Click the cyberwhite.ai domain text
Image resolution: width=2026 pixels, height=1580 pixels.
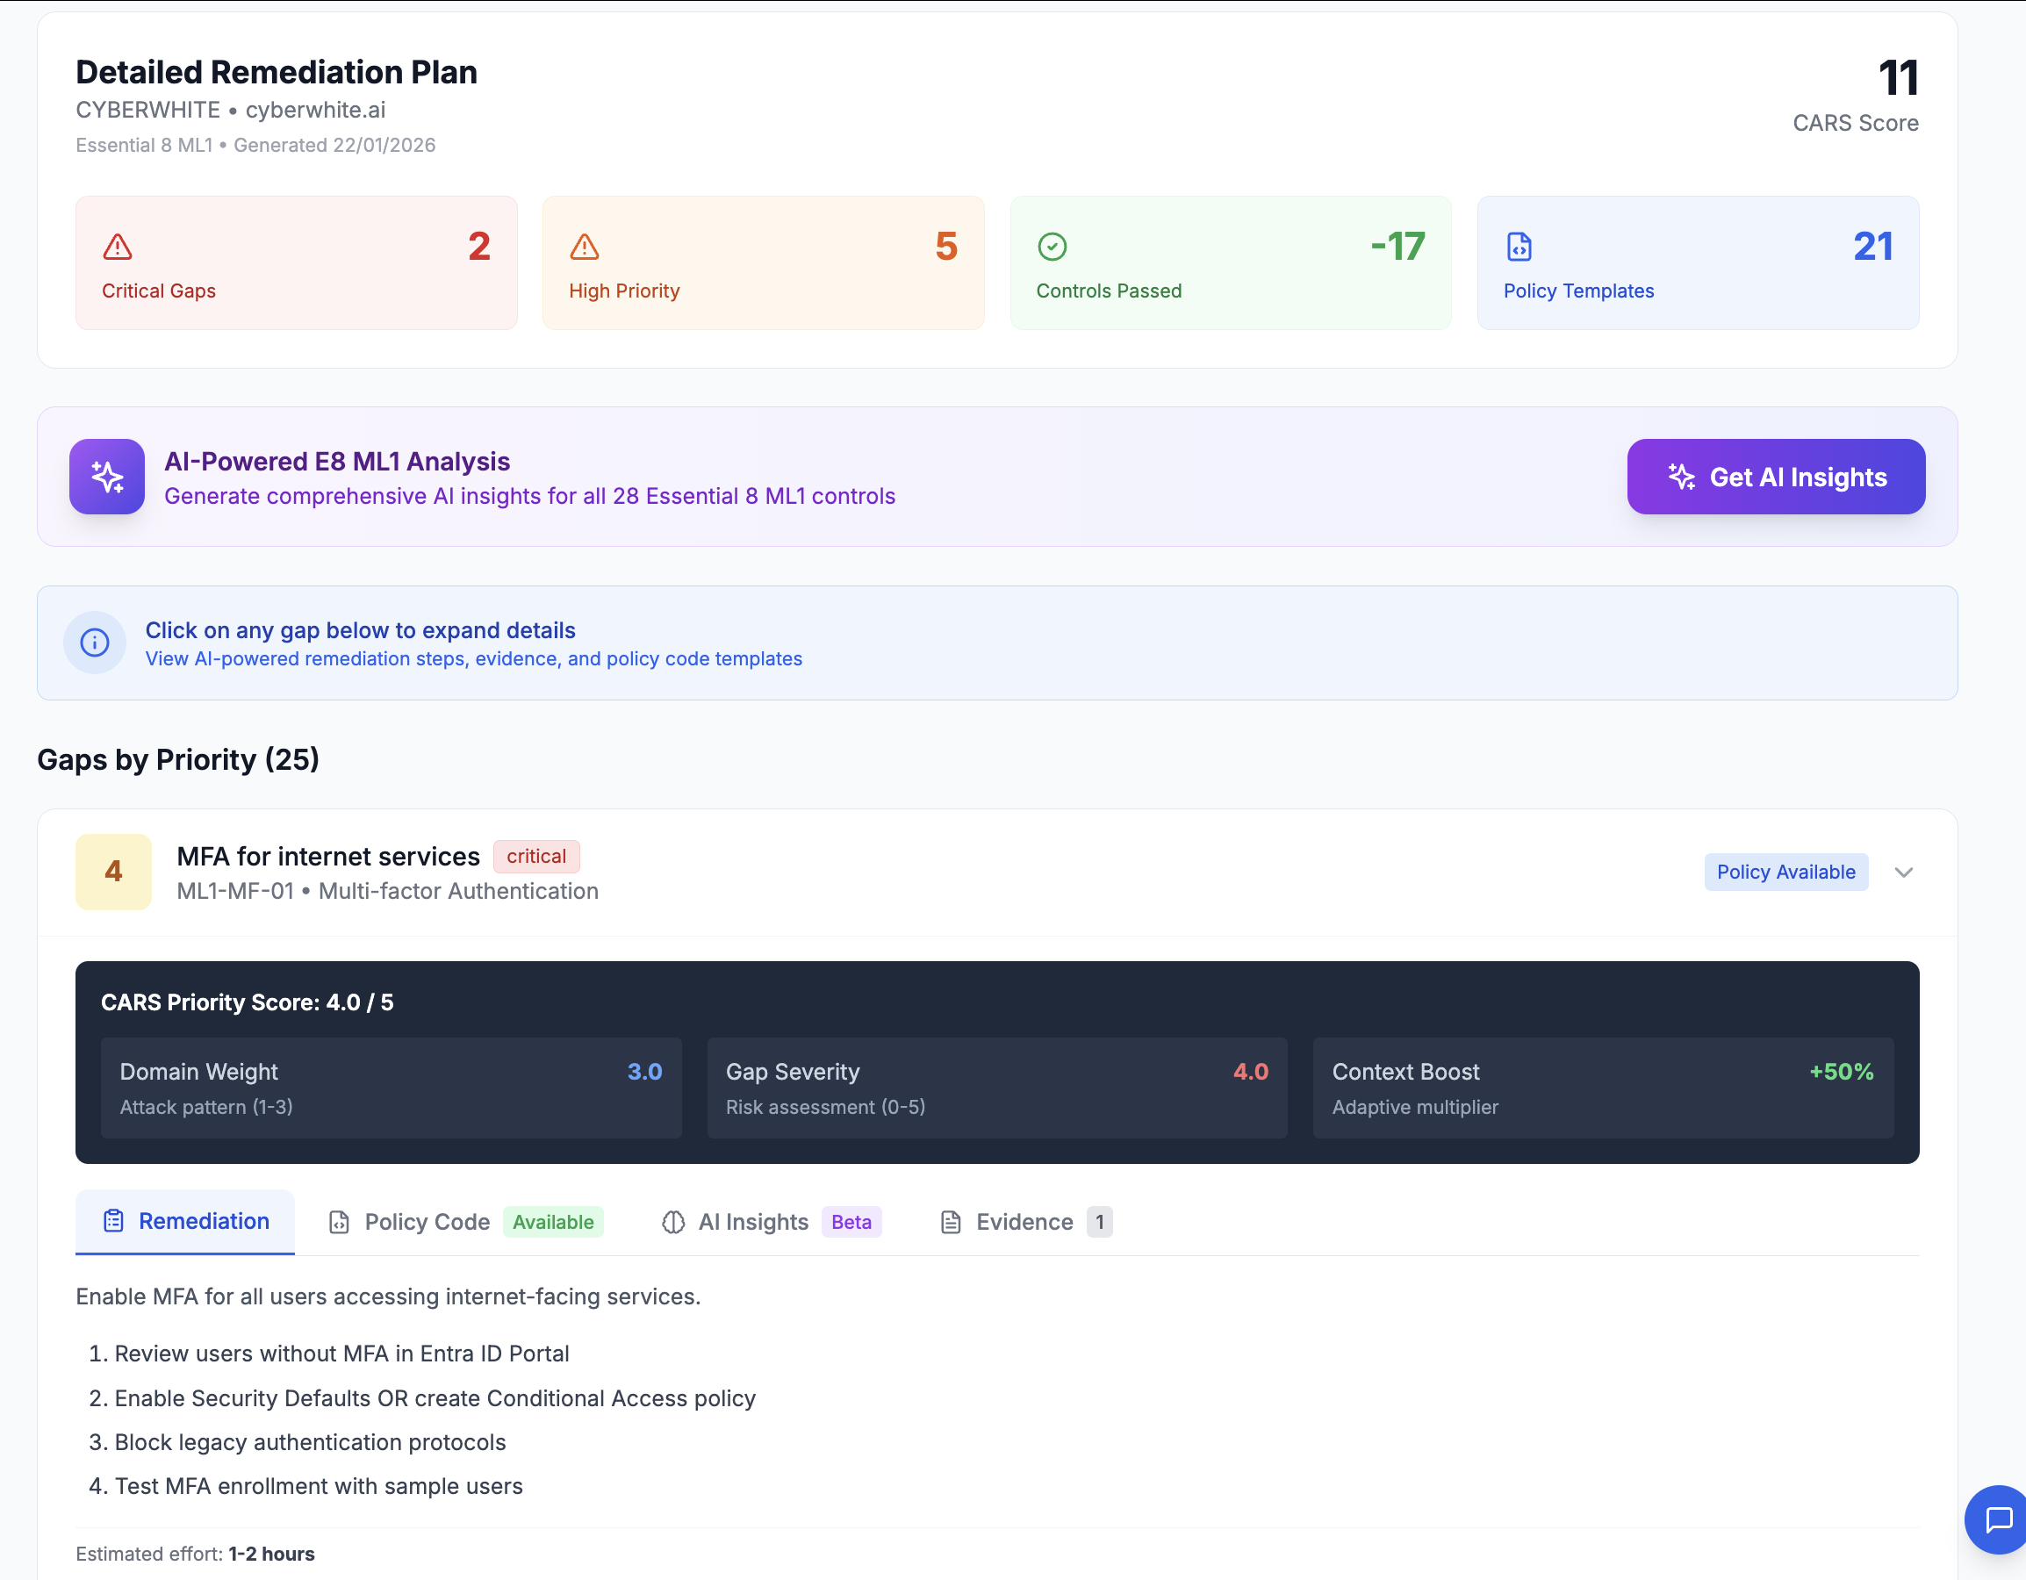coord(315,110)
